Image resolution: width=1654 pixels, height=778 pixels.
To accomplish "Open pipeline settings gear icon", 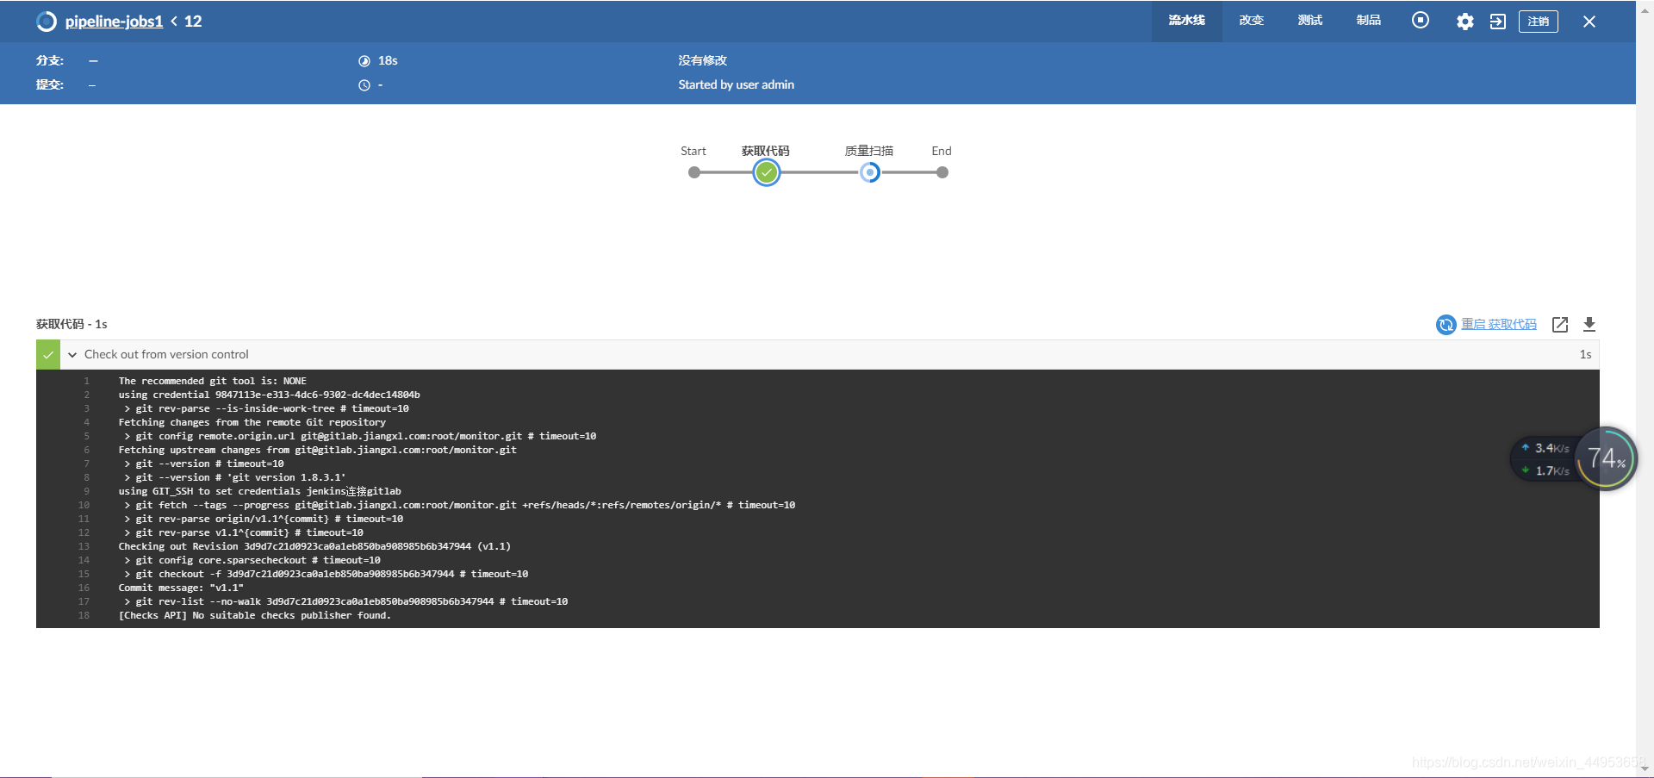I will tap(1464, 22).
